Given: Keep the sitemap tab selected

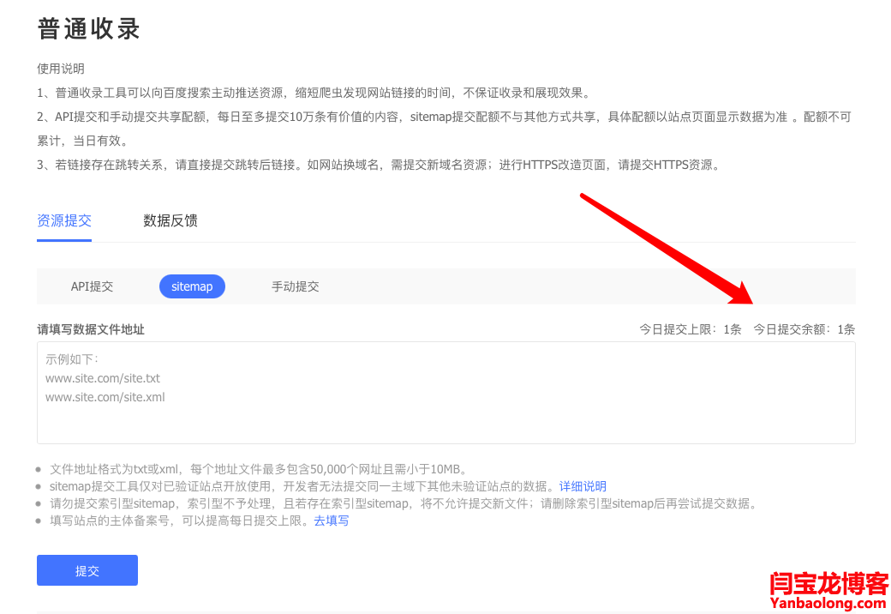Looking at the screenshot, I should click(x=192, y=286).
